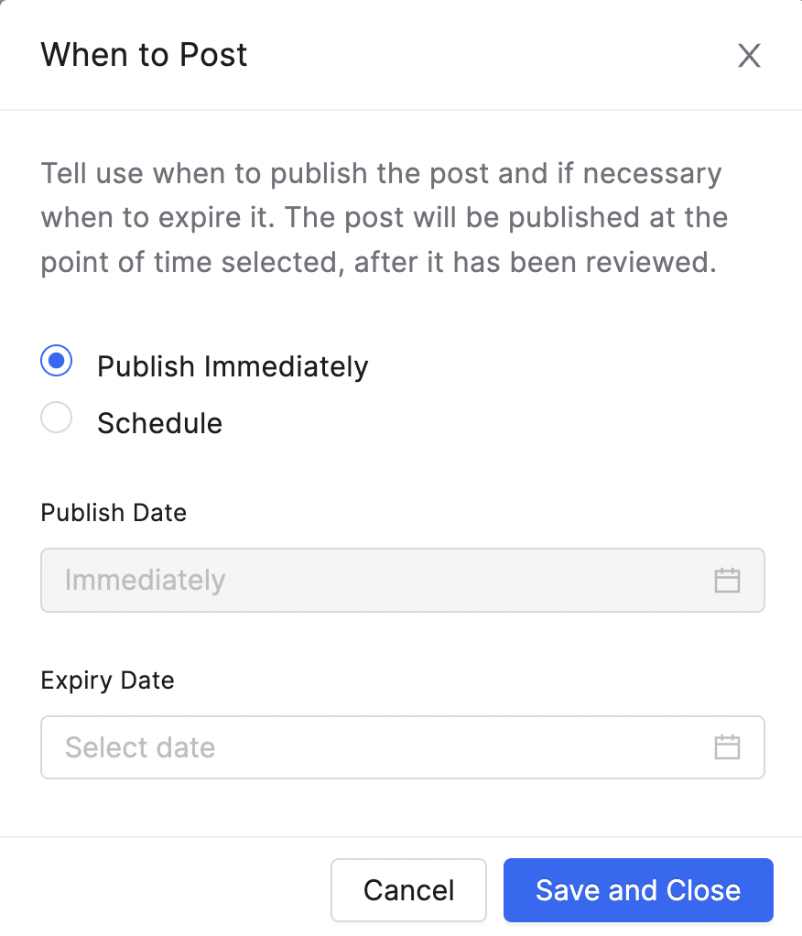Viewport: 802px width, 936px height.
Task: Cancel the posting schedule dialog
Action: (x=408, y=890)
